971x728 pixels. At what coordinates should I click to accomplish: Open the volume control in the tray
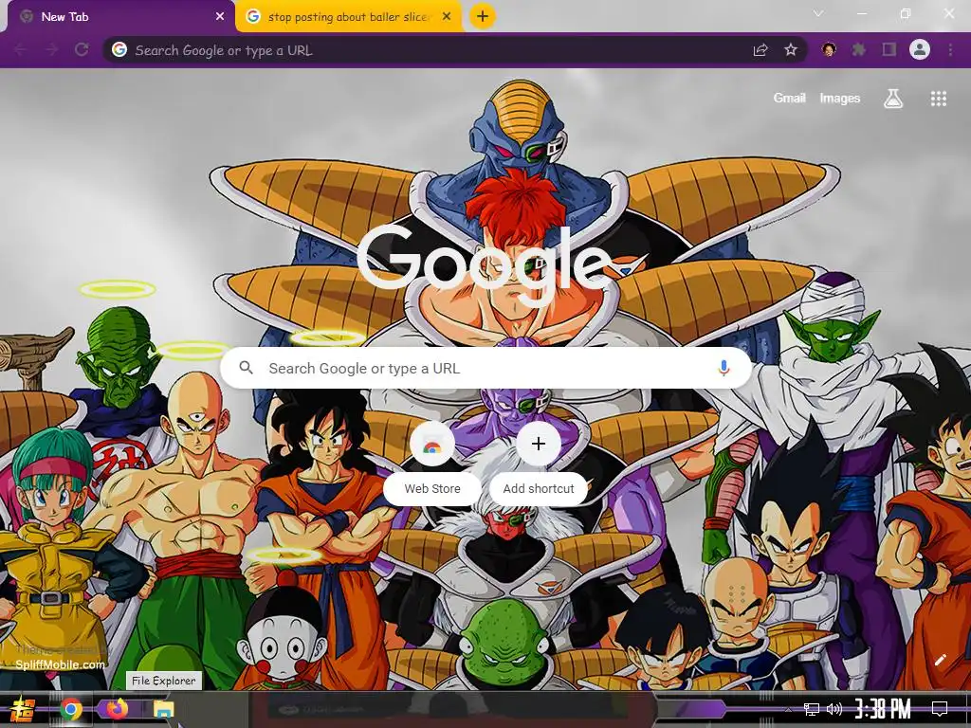pyautogui.click(x=834, y=709)
